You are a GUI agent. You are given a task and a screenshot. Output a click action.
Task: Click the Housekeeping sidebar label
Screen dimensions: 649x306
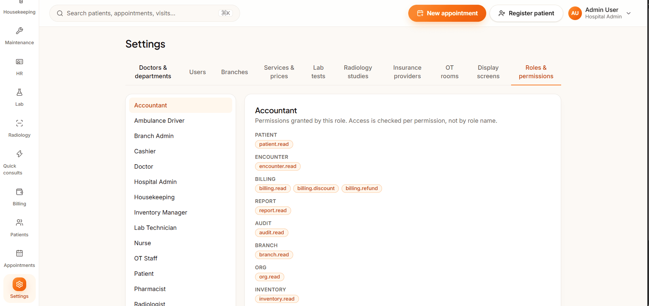[19, 12]
